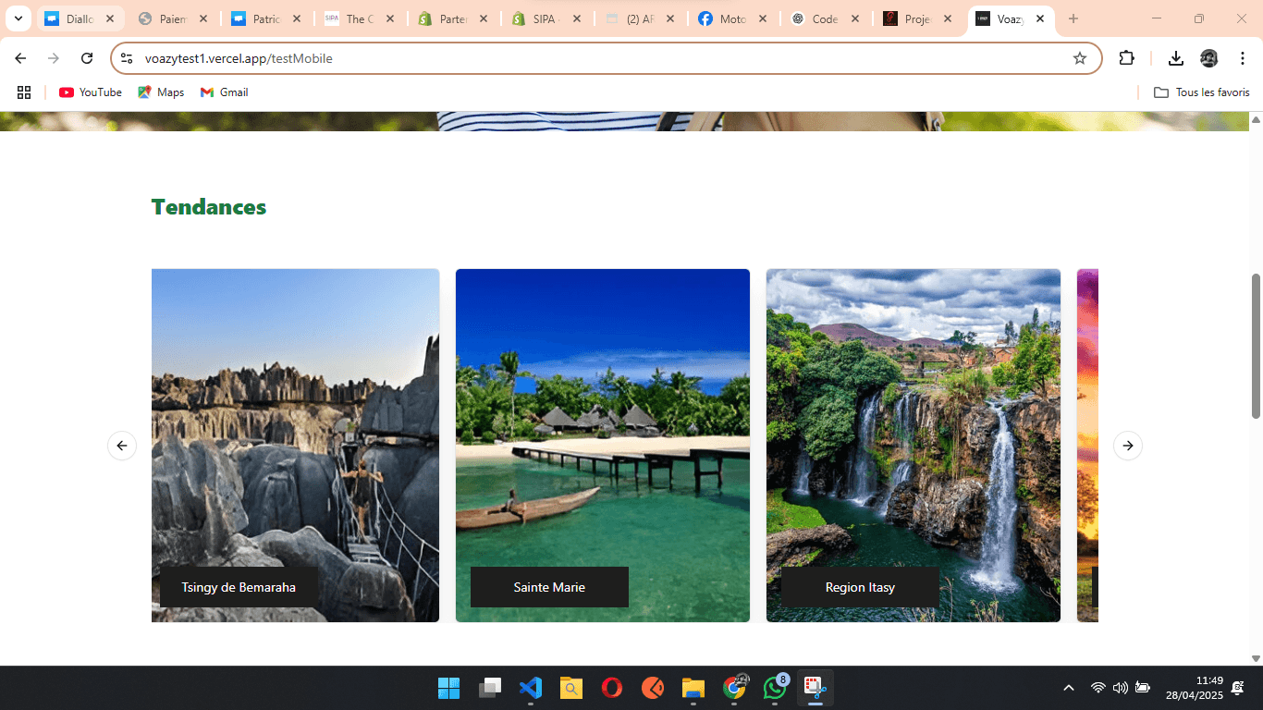
Task: Click the Sainte Marie destination label
Action: click(549, 587)
